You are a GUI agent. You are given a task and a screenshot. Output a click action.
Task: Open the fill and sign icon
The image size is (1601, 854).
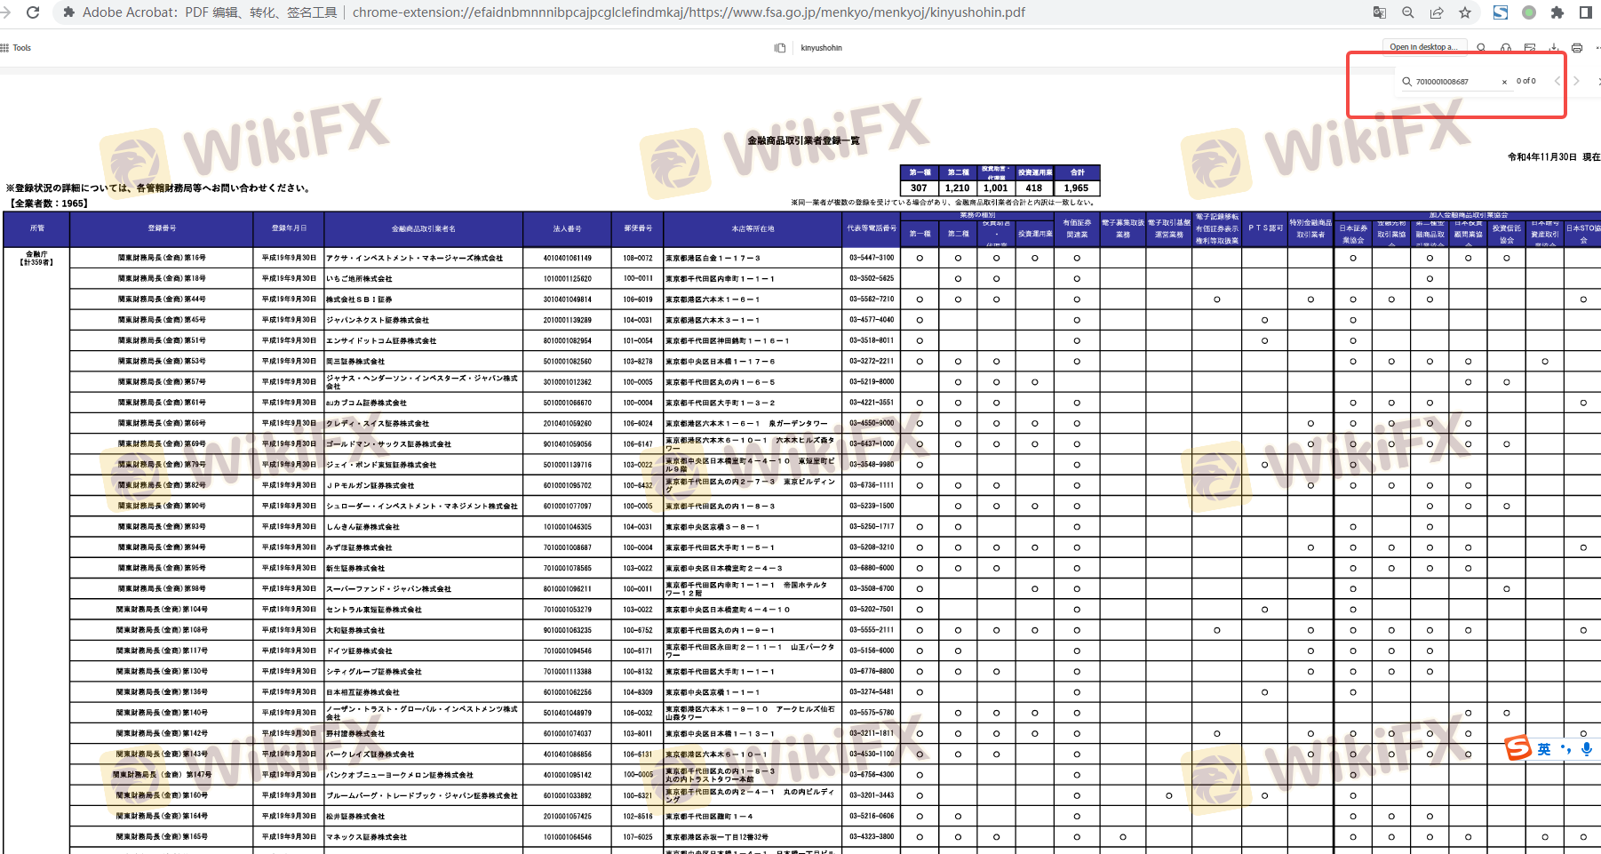pos(1529,48)
